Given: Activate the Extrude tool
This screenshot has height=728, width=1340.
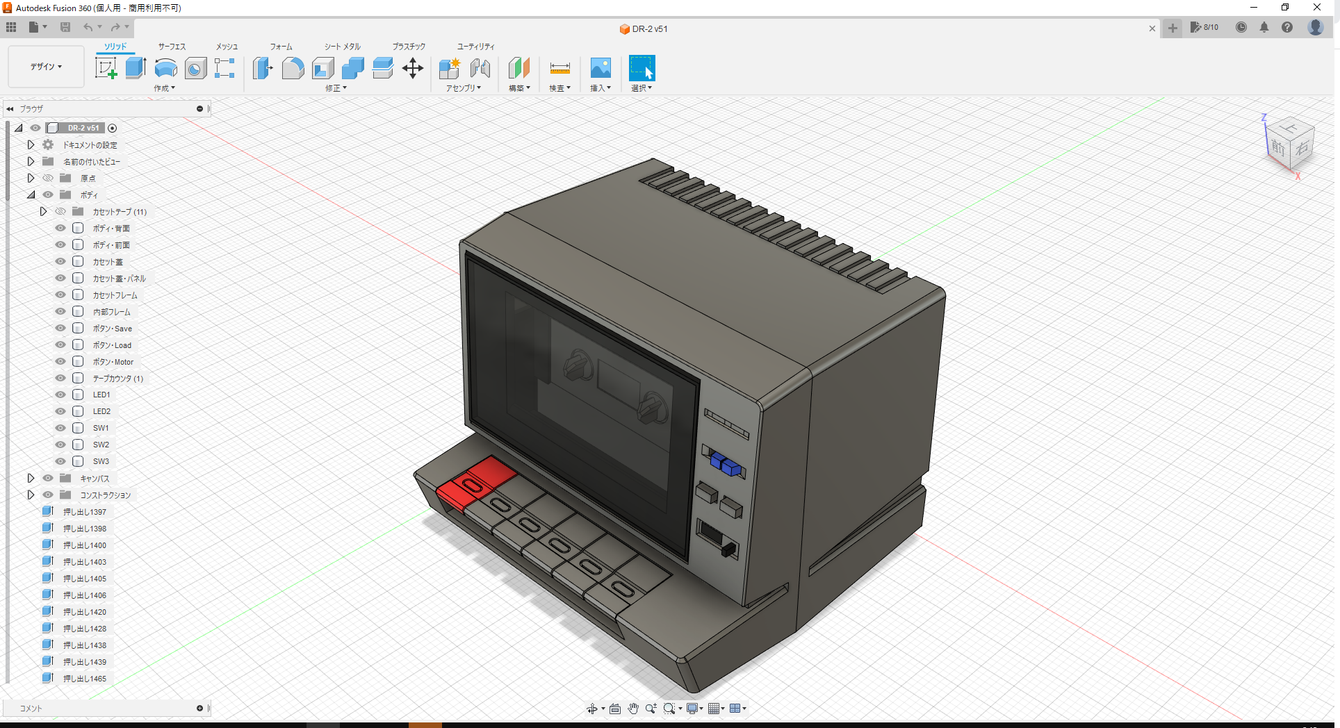Looking at the screenshot, I should click(135, 68).
